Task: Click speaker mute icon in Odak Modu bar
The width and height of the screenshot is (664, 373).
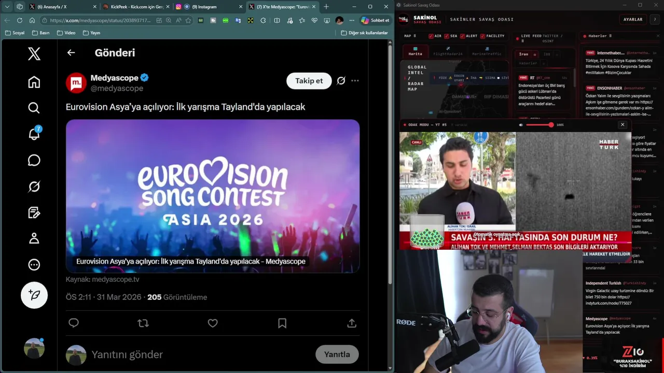Action: pos(521,125)
